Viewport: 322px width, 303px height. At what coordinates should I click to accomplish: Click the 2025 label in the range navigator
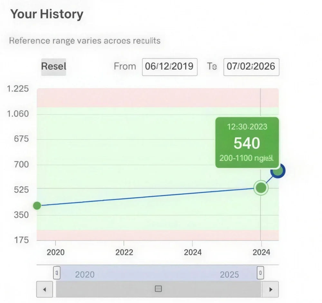(x=229, y=274)
